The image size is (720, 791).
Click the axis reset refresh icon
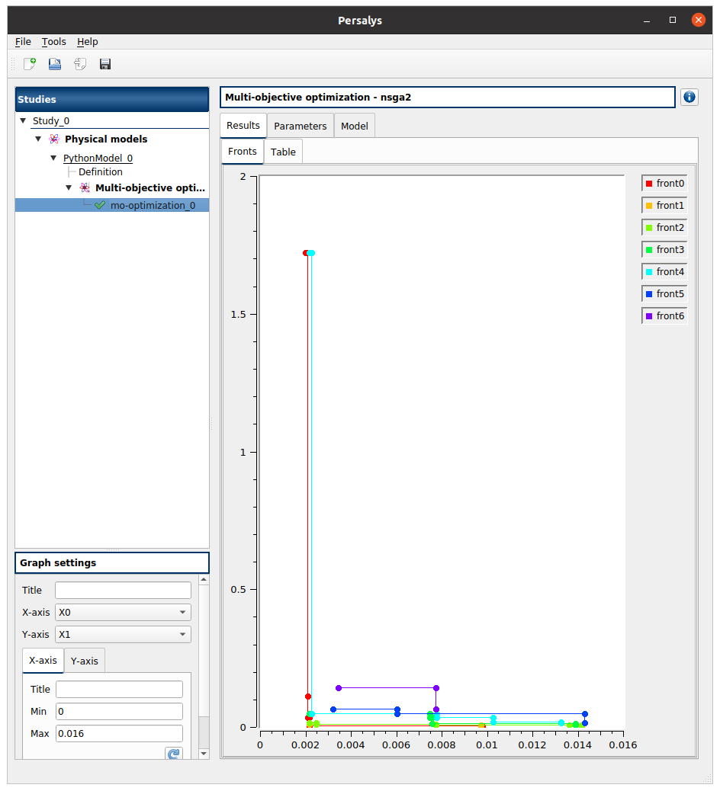click(174, 754)
